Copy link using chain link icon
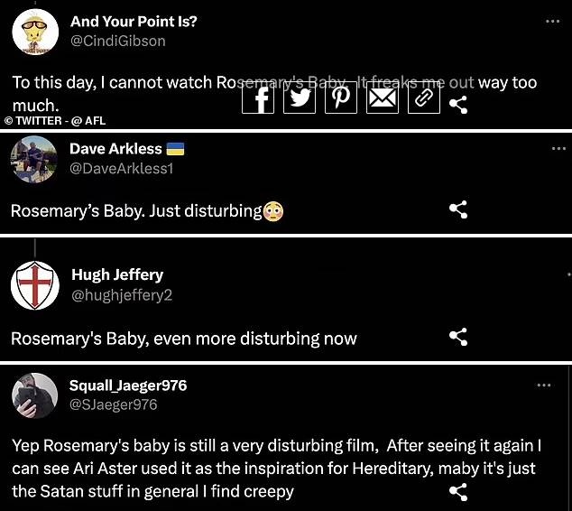This screenshot has width=572, height=511. point(424,98)
